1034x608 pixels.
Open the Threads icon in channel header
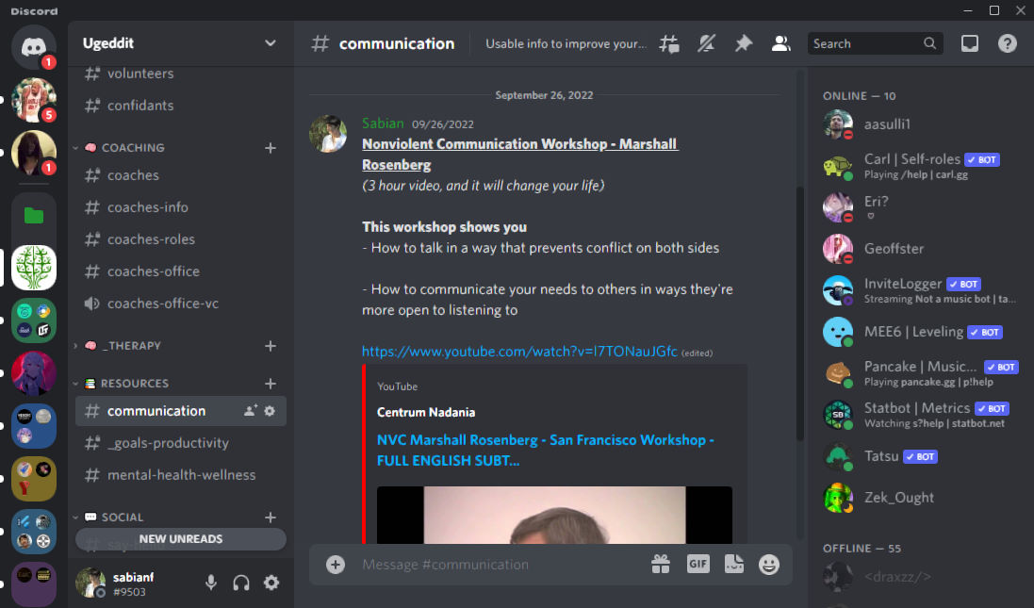tap(669, 43)
